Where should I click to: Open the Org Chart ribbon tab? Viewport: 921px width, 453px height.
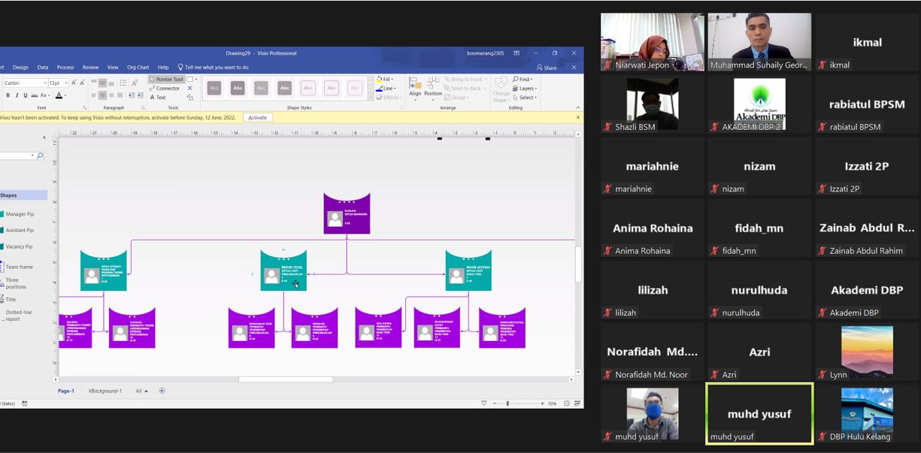[x=138, y=68]
